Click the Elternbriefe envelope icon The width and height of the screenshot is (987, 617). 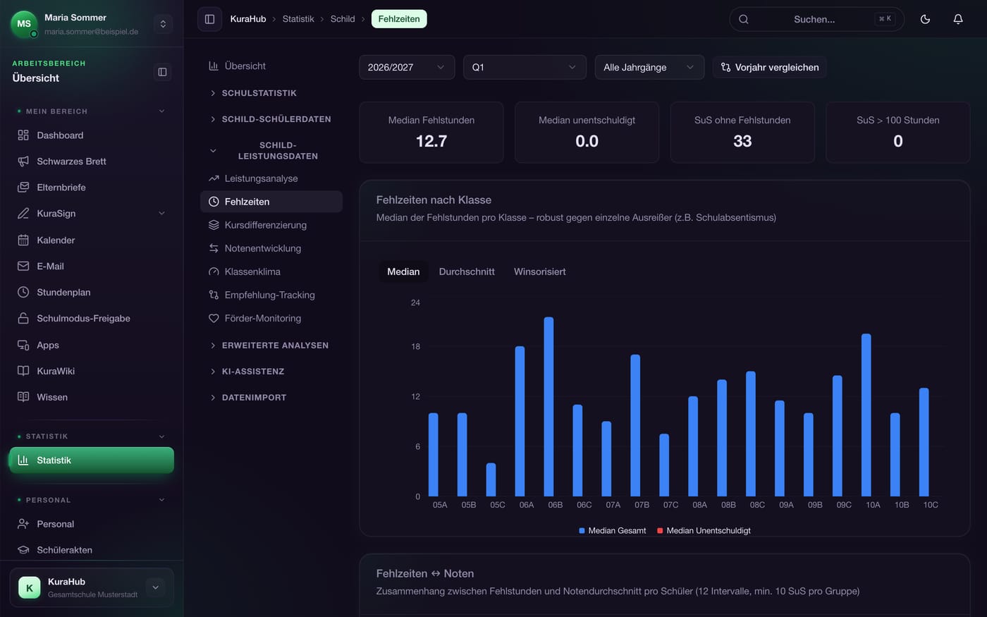point(23,187)
